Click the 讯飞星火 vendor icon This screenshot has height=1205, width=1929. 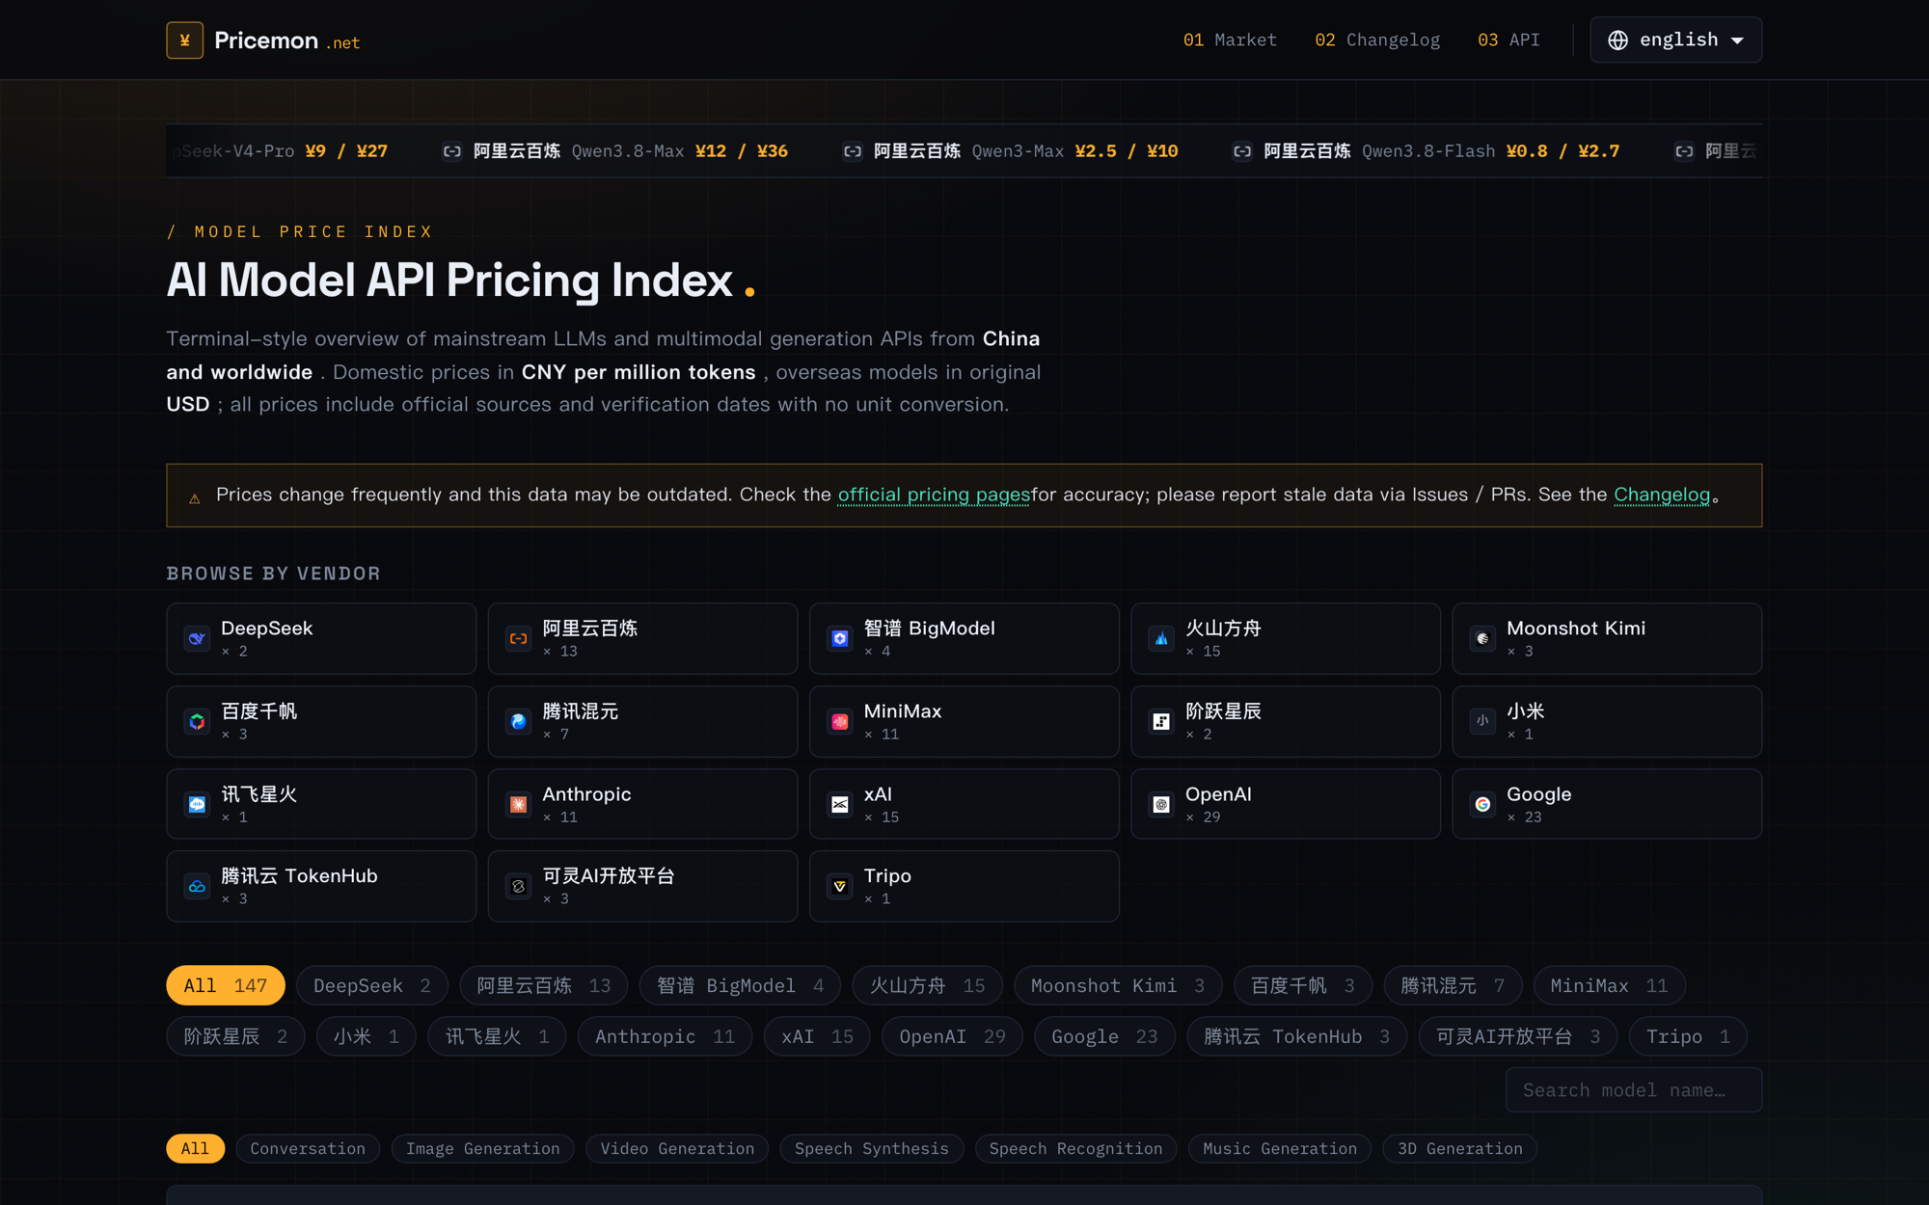[197, 804]
